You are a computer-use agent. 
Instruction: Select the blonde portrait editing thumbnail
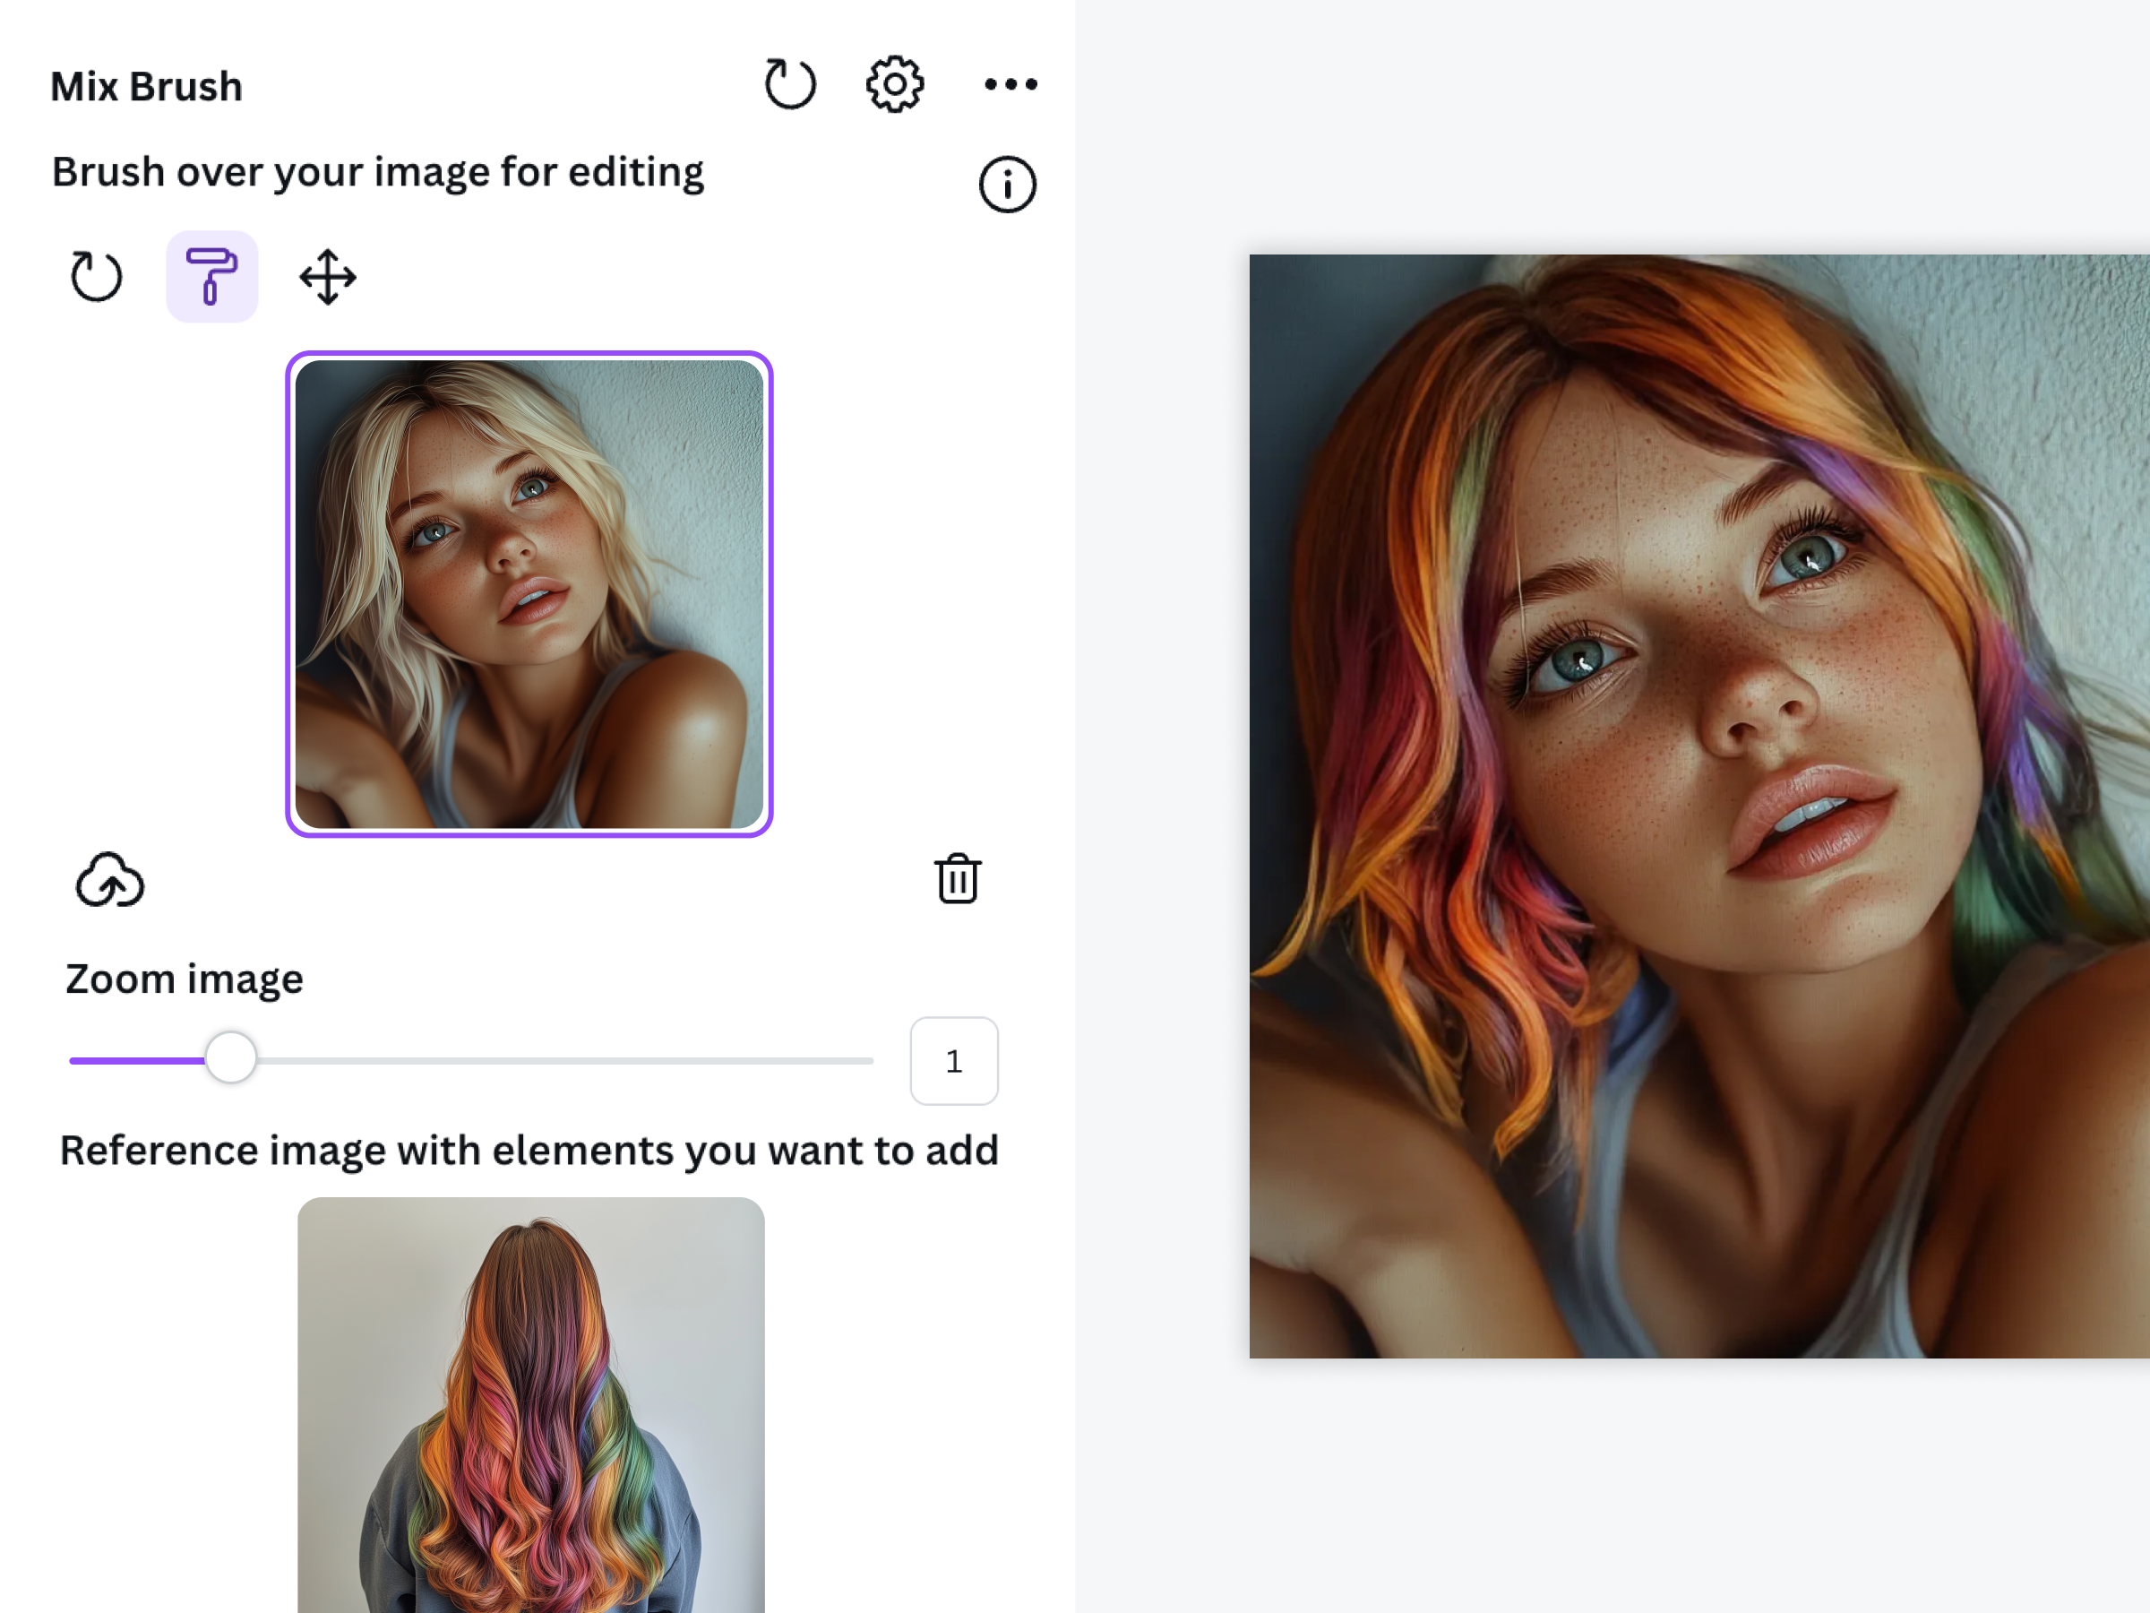(x=529, y=594)
